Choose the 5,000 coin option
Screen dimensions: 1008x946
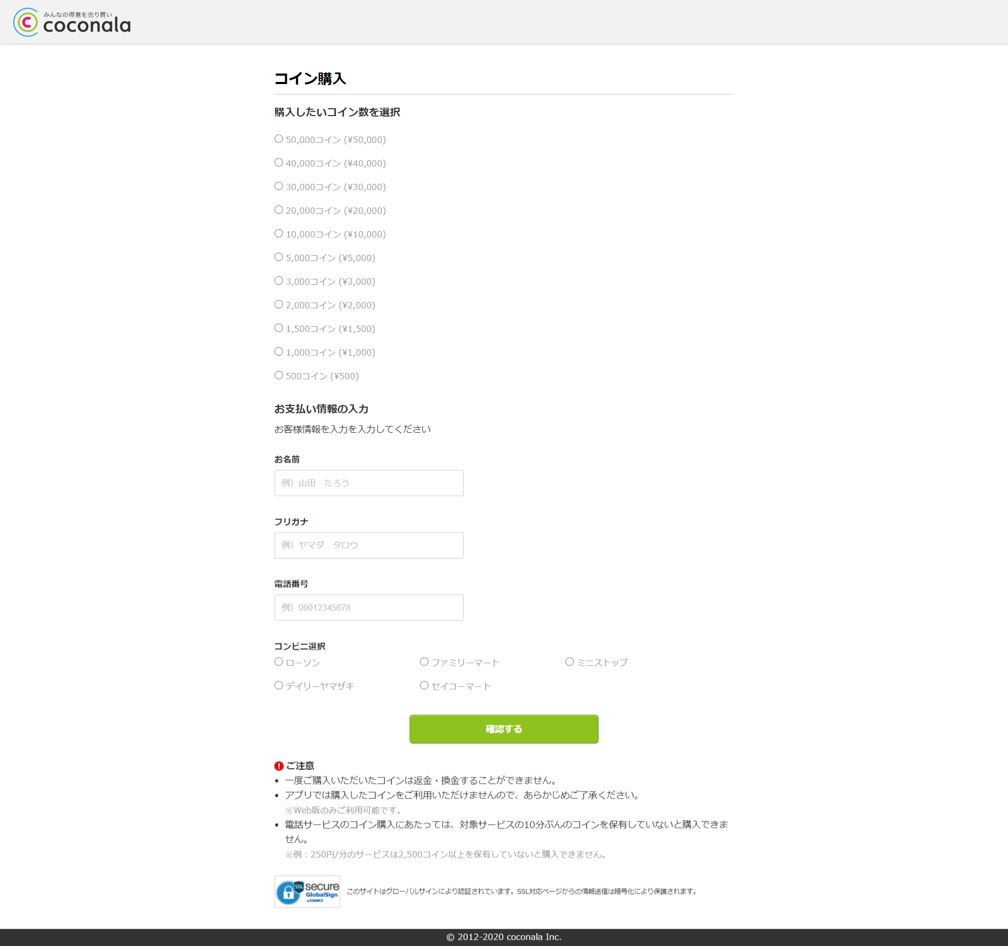coord(279,257)
